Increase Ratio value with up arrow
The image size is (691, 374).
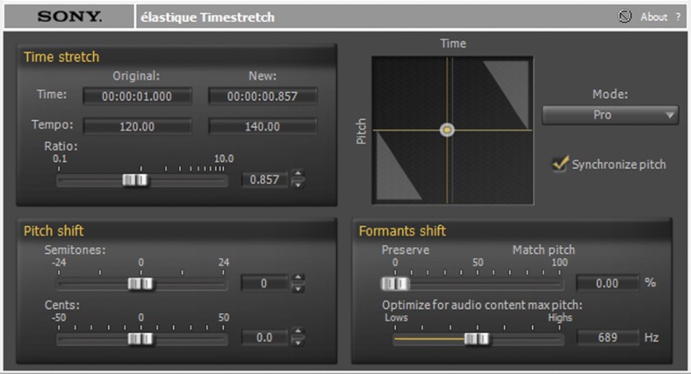point(299,175)
